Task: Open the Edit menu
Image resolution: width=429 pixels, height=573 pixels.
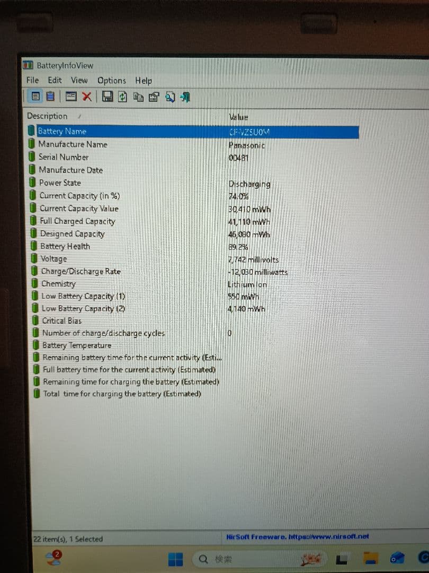Action: point(54,80)
